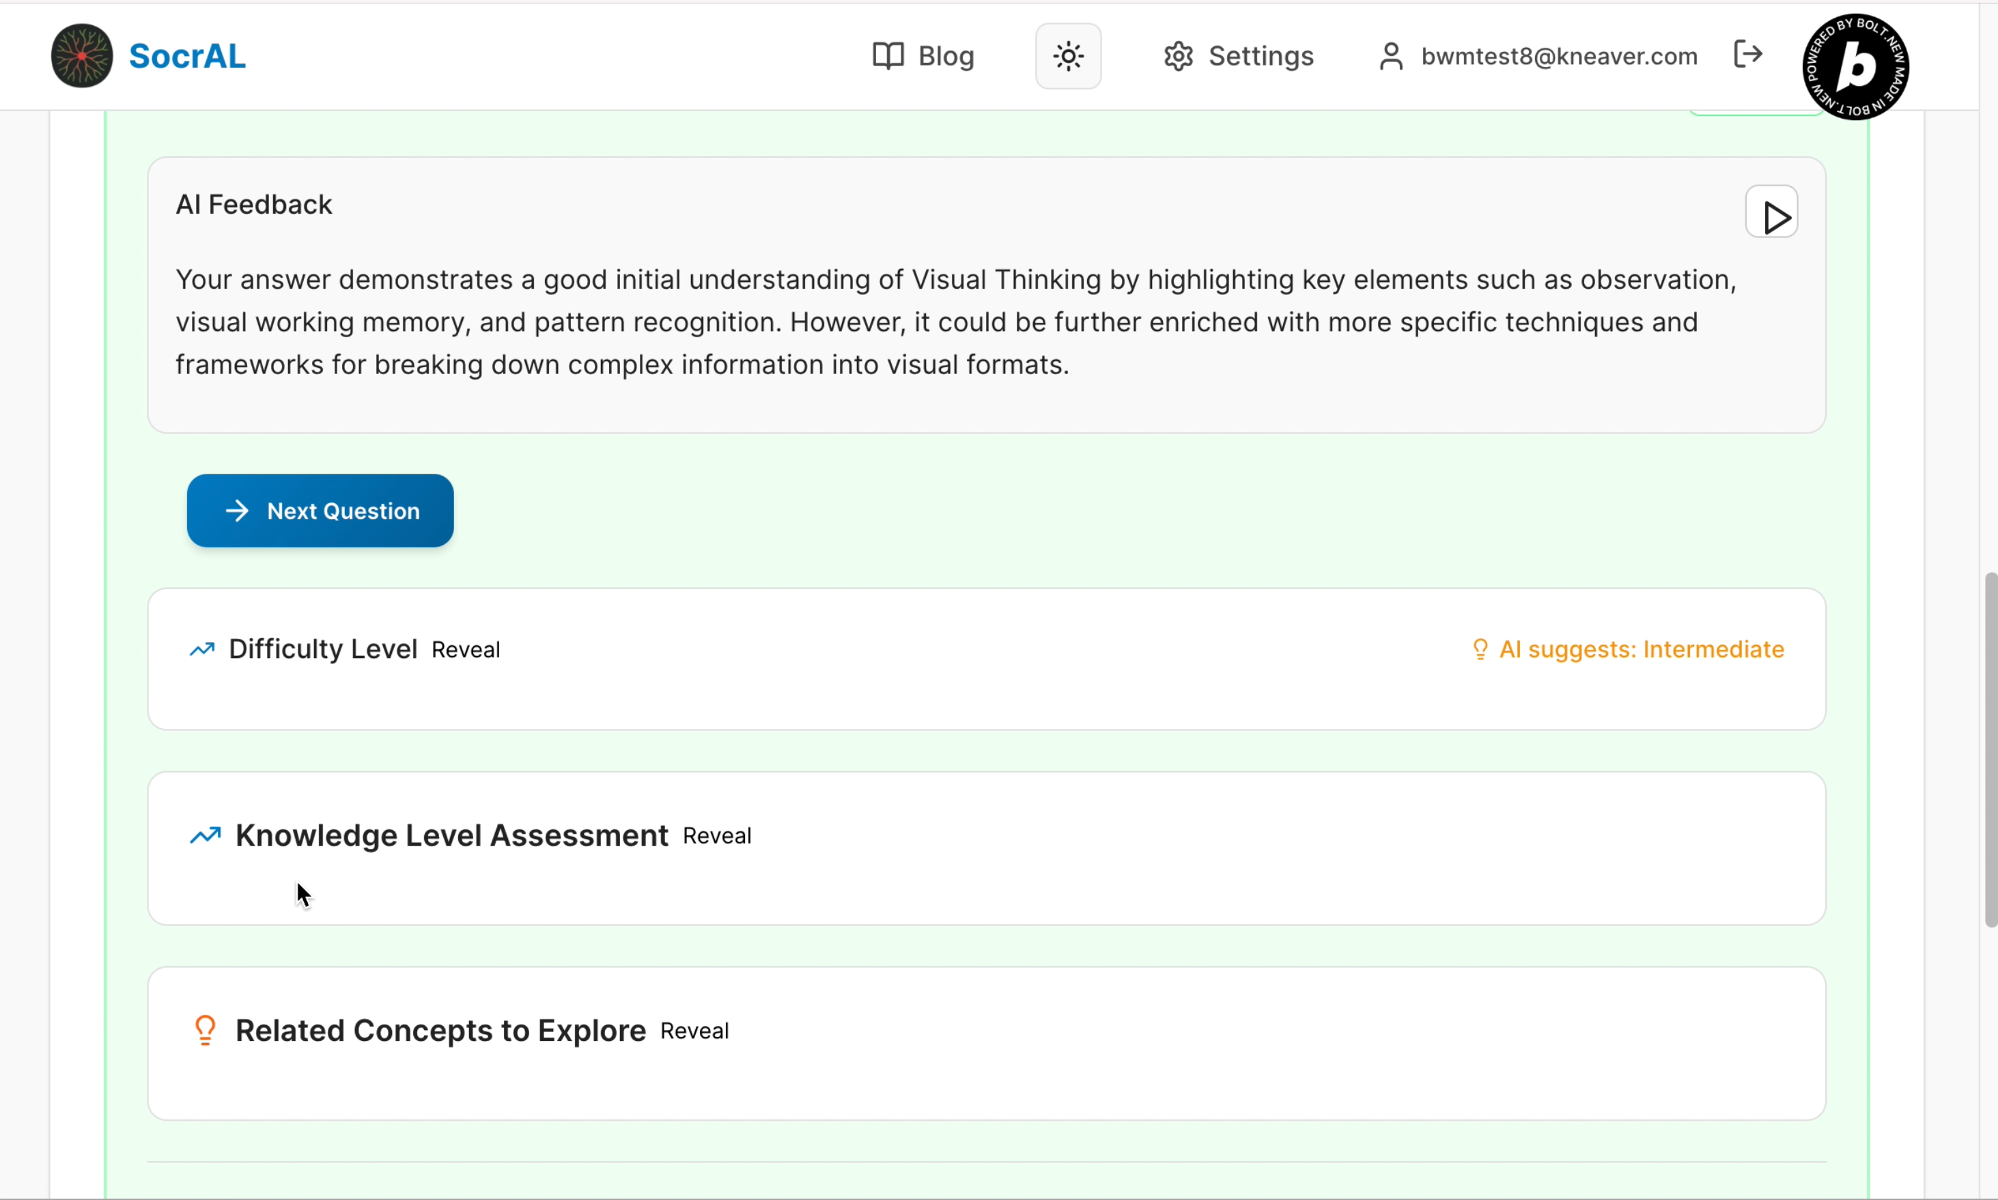Click the AI suggests: Intermediate label
The width and height of the screenshot is (1998, 1200).
[x=1642, y=649]
